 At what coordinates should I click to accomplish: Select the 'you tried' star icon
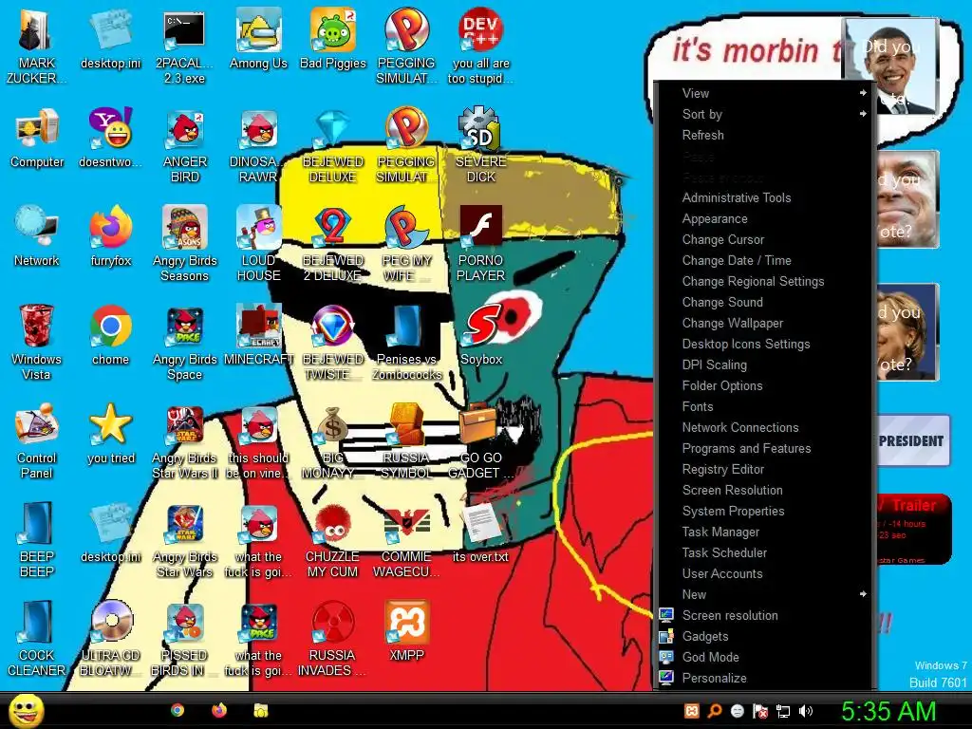pyautogui.click(x=111, y=434)
